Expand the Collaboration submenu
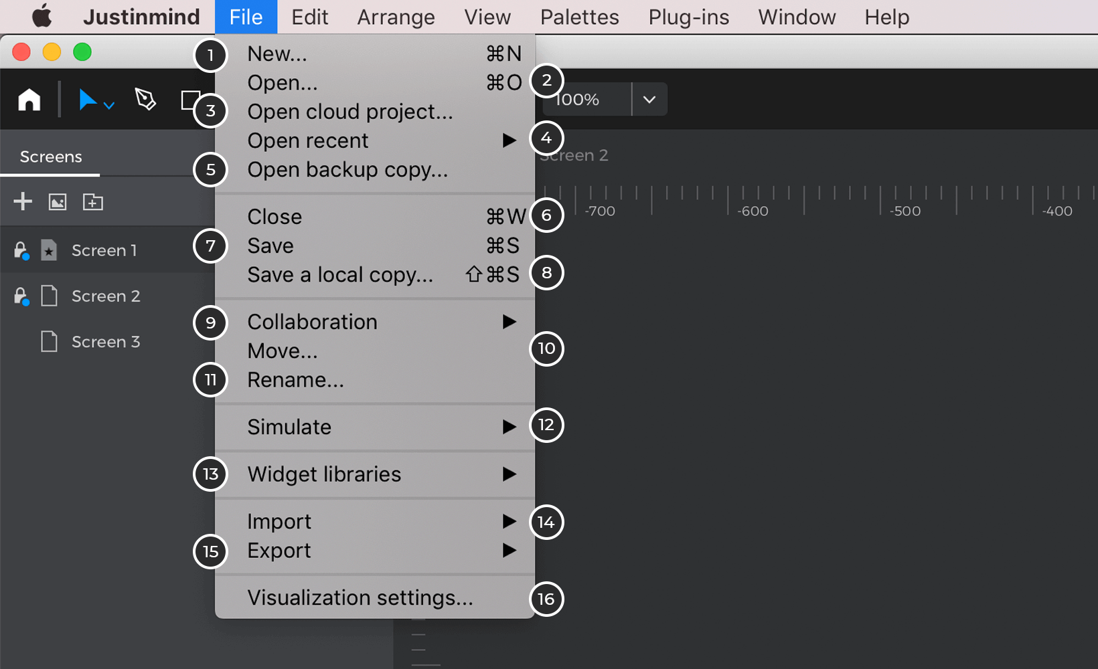The height and width of the screenshot is (669, 1098). tap(375, 322)
